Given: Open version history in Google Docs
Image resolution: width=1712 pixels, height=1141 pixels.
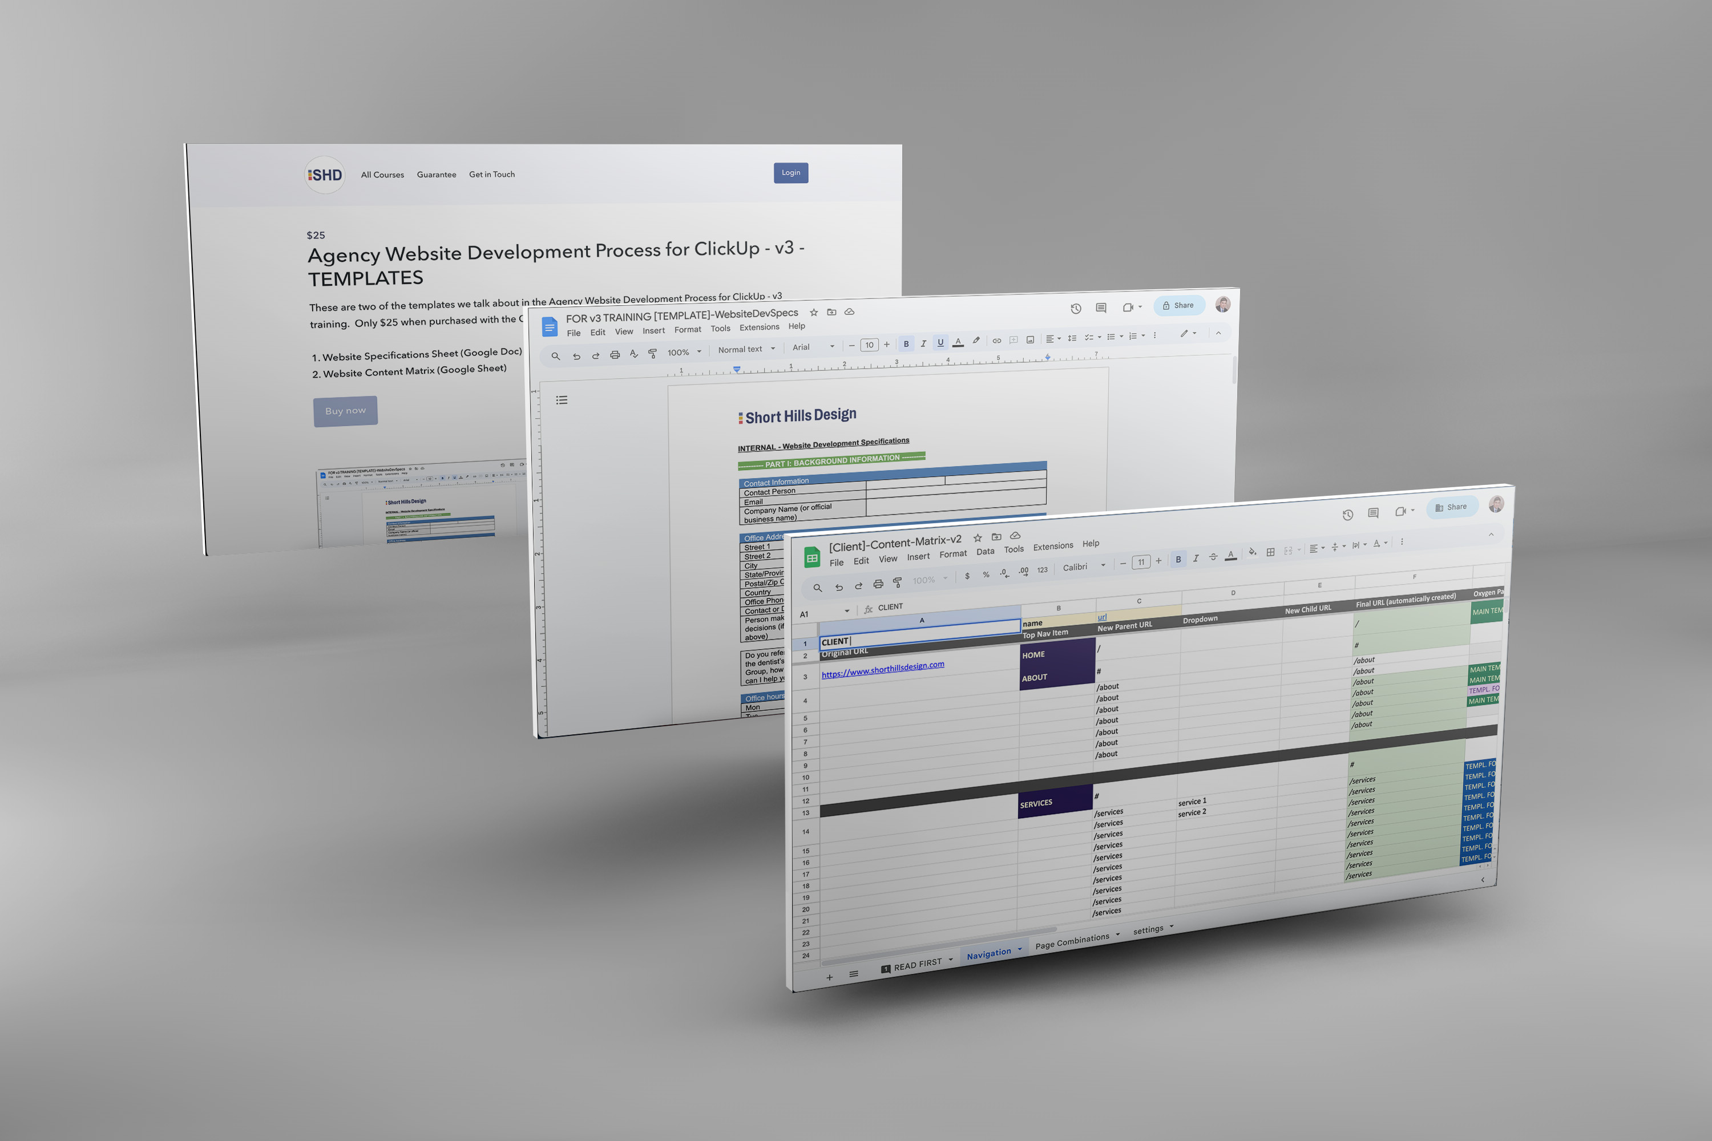Looking at the screenshot, I should coord(1076,309).
